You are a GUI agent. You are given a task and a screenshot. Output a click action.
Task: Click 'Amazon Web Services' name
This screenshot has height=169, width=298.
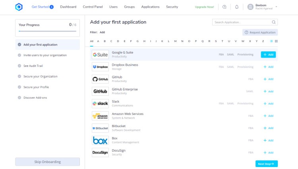(x=128, y=114)
